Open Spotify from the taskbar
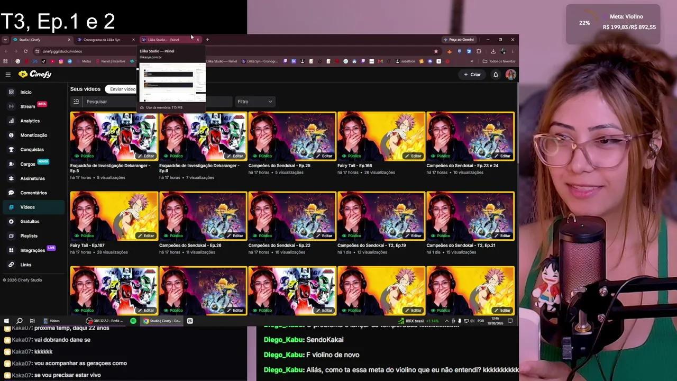 pos(133,321)
